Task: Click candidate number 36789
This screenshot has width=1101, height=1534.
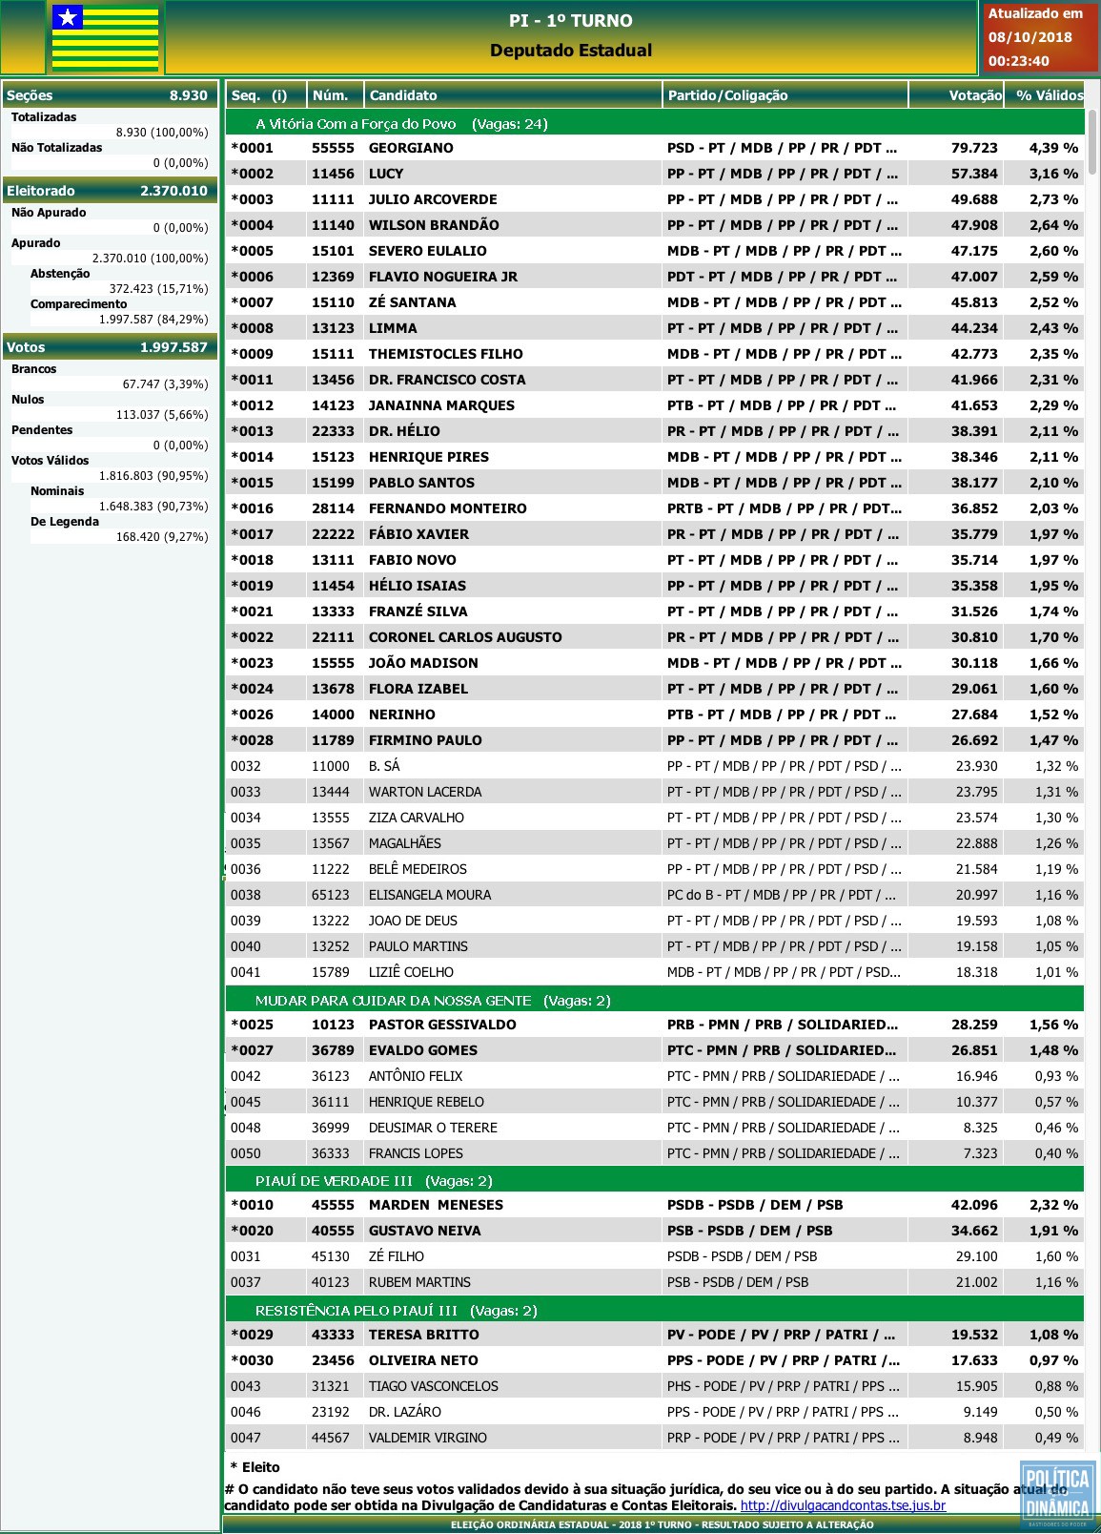Action: point(333,1050)
